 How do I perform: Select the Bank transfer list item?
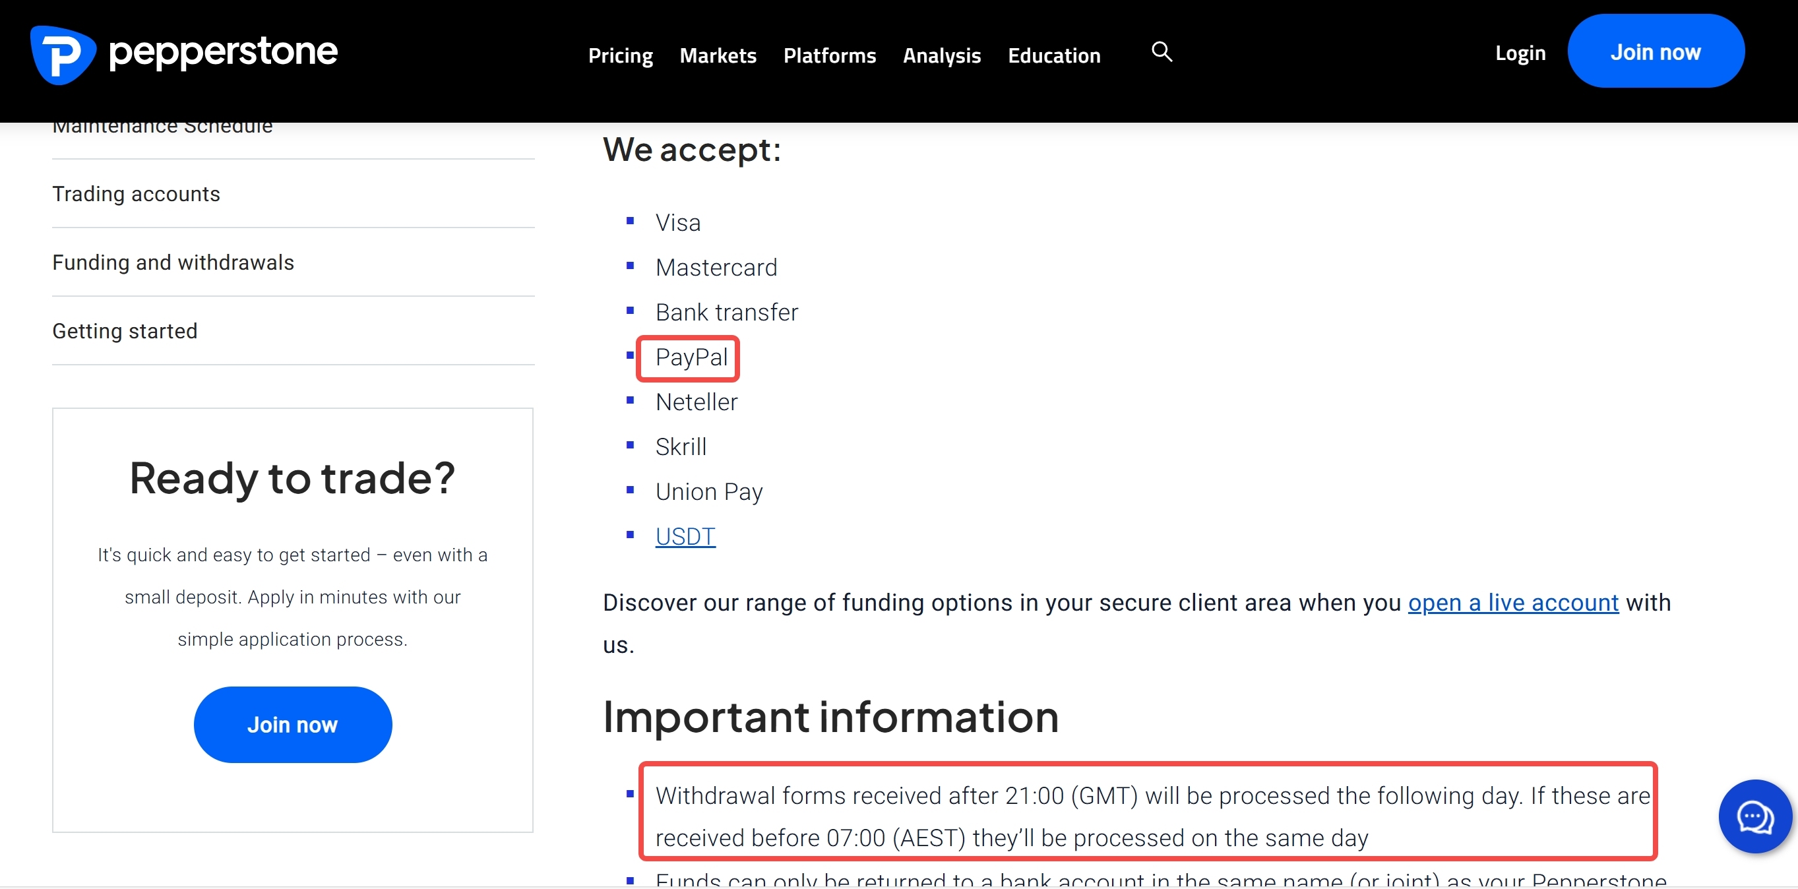coord(727,312)
